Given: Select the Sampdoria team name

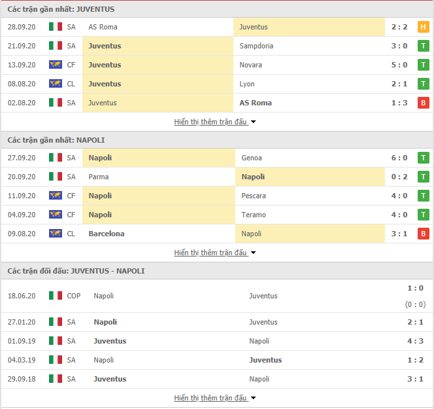Looking at the screenshot, I should pos(256,46).
